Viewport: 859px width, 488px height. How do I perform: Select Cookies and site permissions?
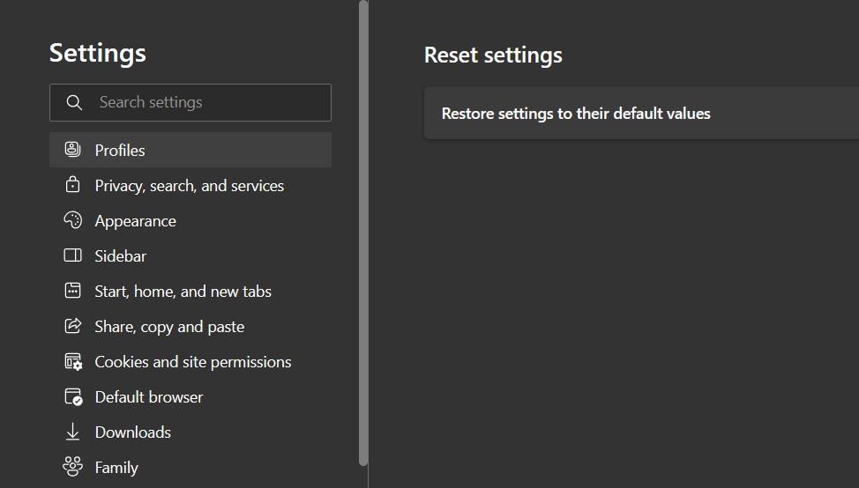[x=192, y=362]
